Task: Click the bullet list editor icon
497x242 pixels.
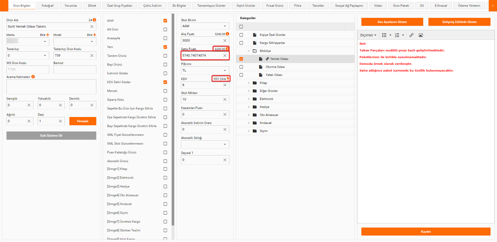Action: click(x=384, y=35)
